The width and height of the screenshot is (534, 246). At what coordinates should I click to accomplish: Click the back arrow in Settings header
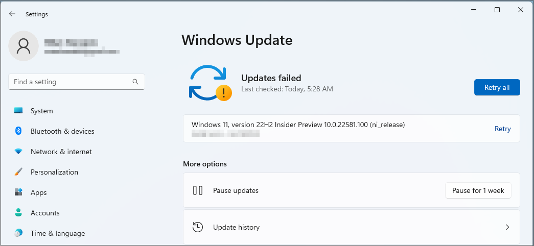click(12, 14)
